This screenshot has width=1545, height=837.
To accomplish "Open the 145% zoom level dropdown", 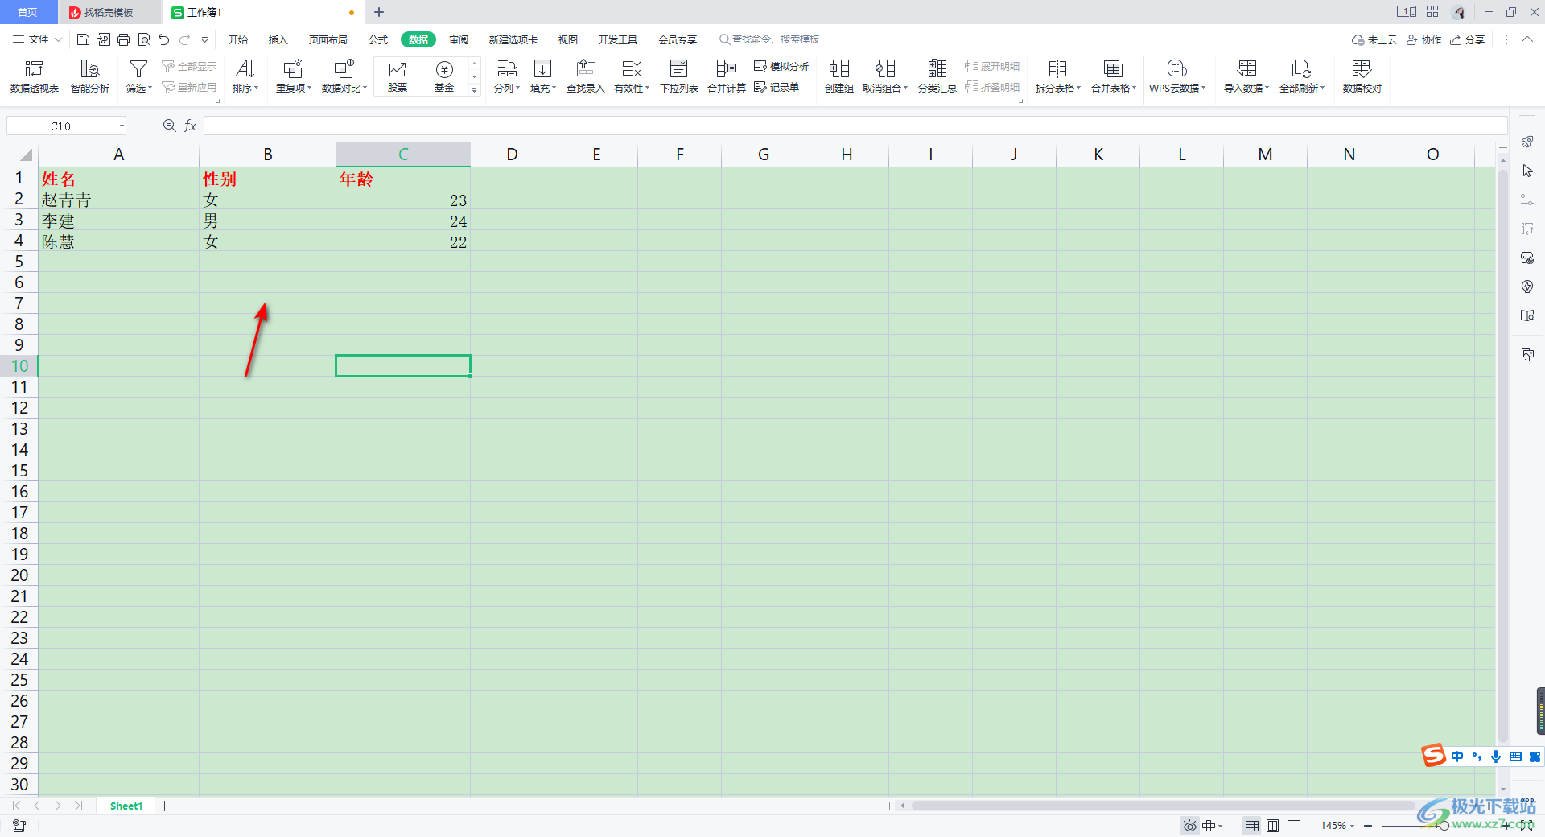I will point(1353,826).
